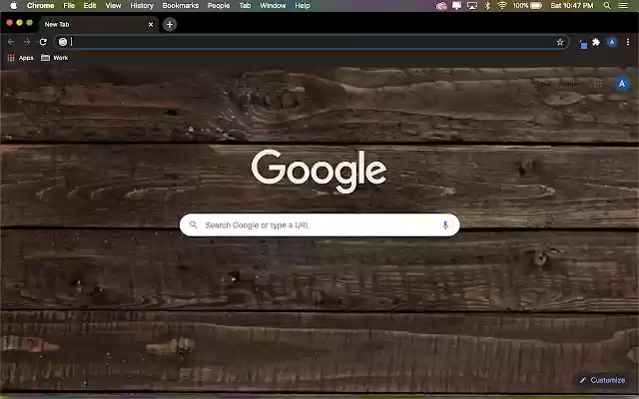
Task: Open the Bluetooth status menu
Action: [x=487, y=6]
